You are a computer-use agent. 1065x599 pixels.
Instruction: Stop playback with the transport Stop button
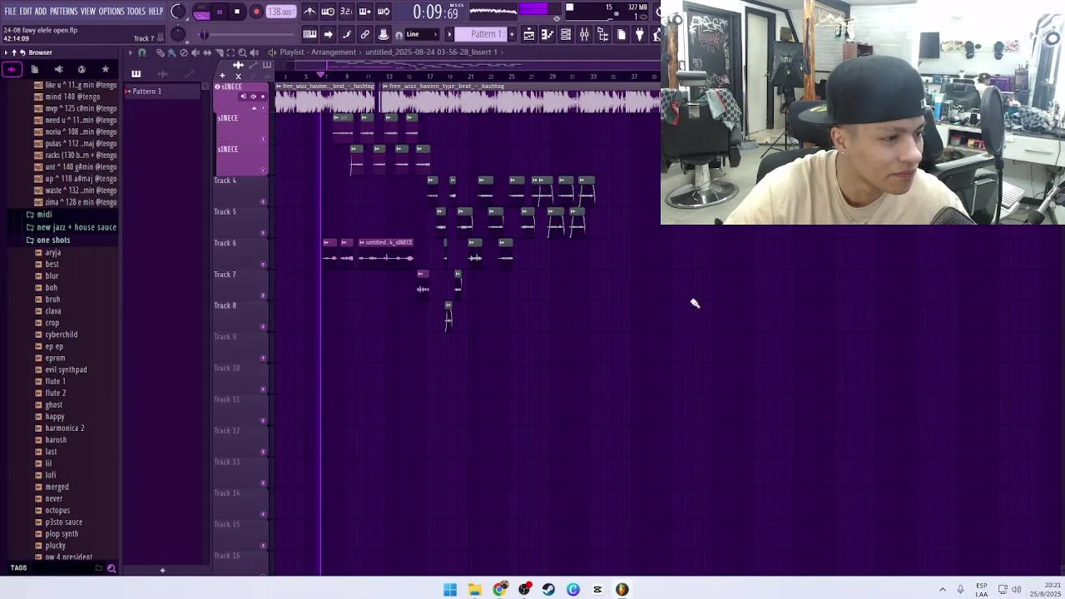tap(237, 12)
